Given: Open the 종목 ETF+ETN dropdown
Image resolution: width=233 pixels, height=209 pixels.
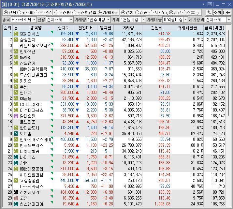Looking at the screenshot, I should 34,20.
